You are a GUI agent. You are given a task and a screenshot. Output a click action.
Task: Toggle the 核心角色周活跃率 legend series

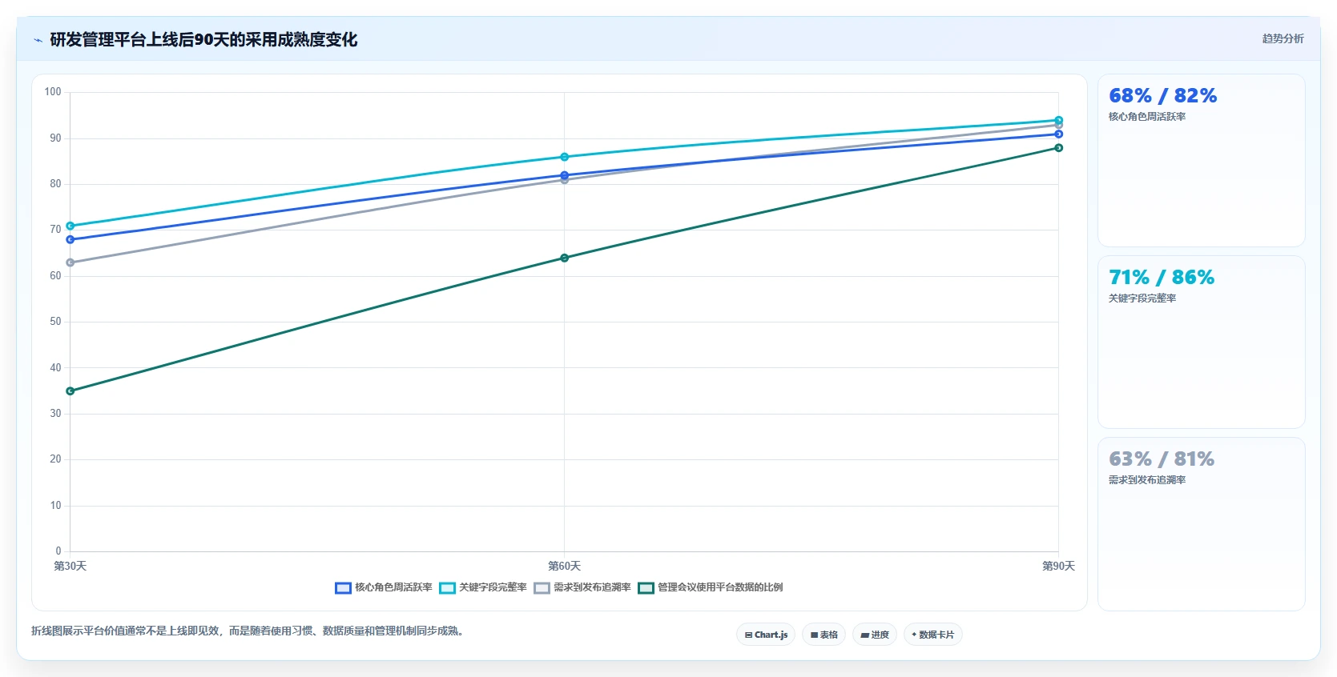[384, 587]
